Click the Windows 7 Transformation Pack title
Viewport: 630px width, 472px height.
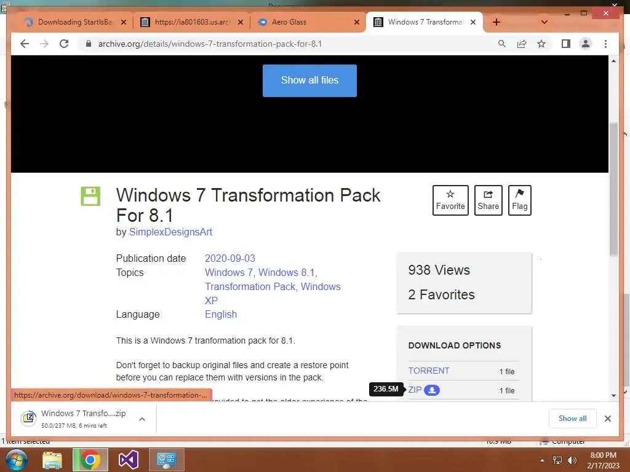(248, 205)
